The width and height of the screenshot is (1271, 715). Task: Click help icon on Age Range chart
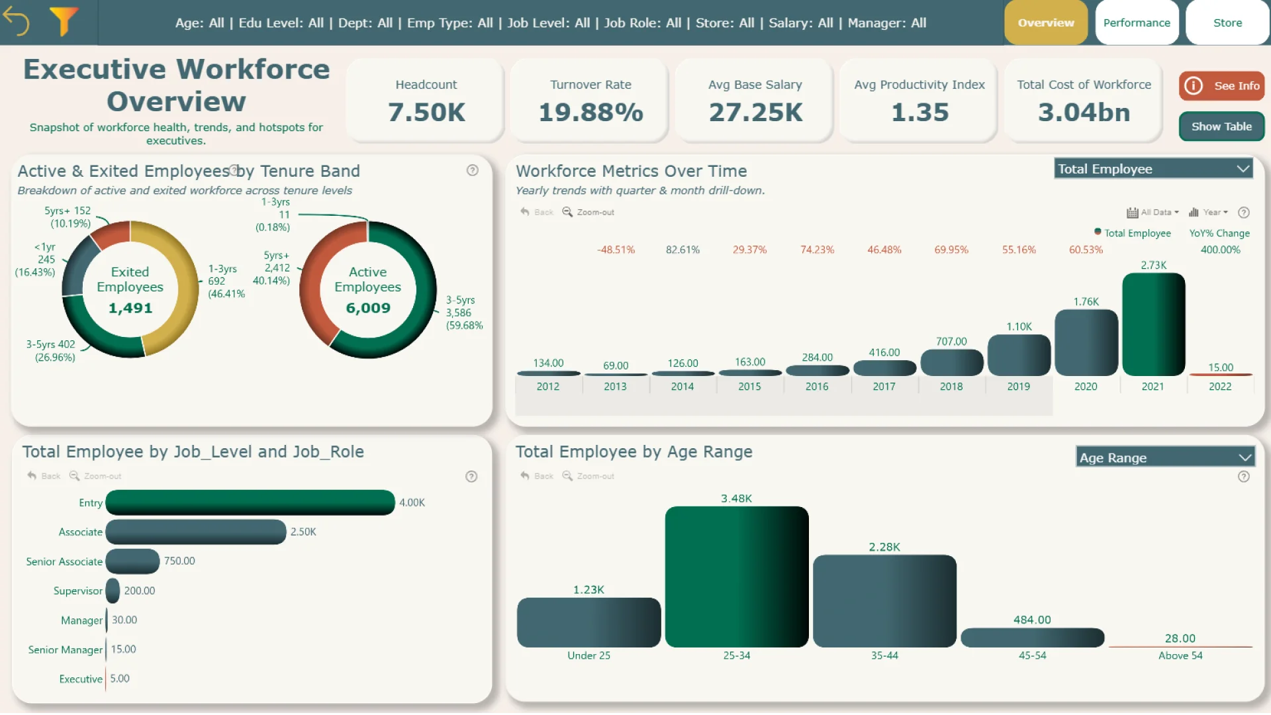point(1244,477)
